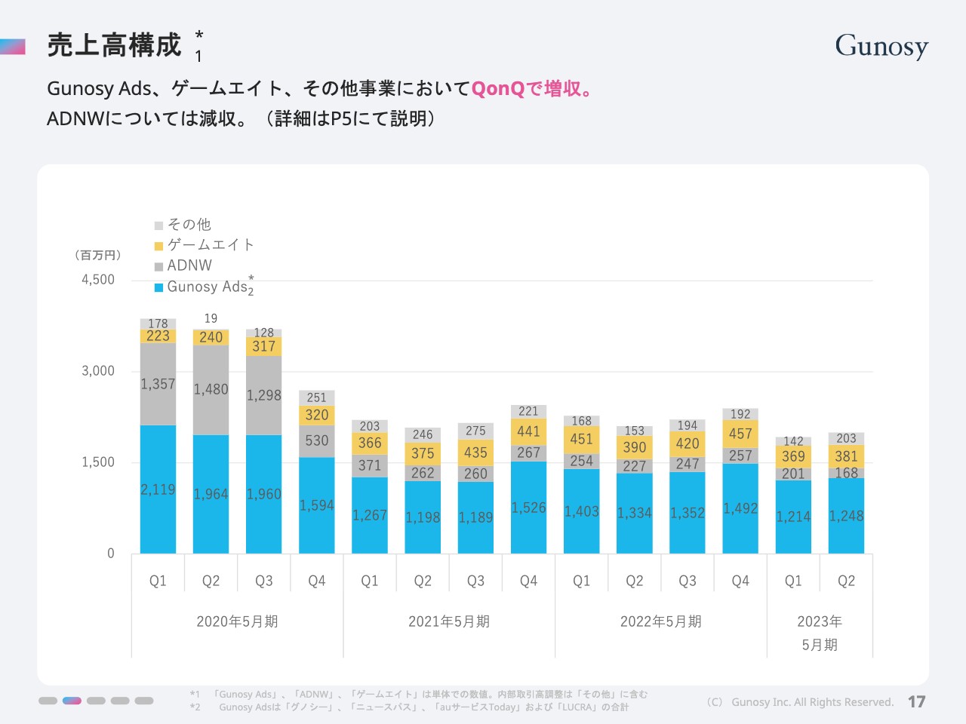The height and width of the screenshot is (724, 966).
Task: Click the blue bar segment labeled 1,267
Action: (370, 515)
